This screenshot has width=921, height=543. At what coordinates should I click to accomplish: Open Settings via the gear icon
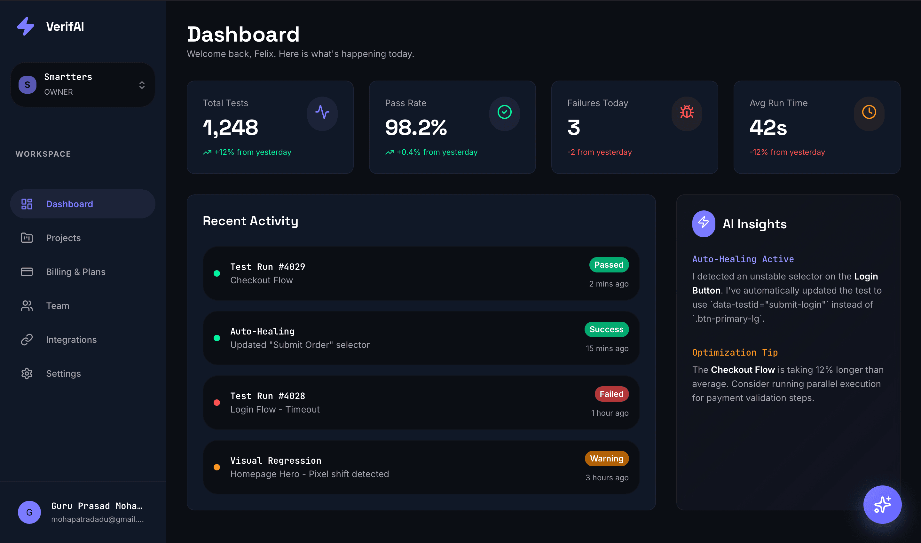click(26, 373)
